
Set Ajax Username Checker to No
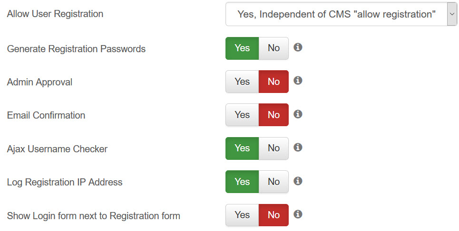pyautogui.click(x=273, y=148)
